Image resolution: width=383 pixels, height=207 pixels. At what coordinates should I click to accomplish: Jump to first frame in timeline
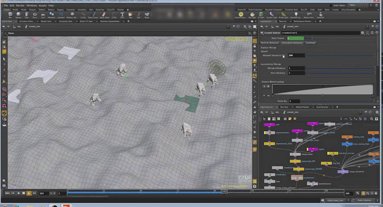[7, 194]
